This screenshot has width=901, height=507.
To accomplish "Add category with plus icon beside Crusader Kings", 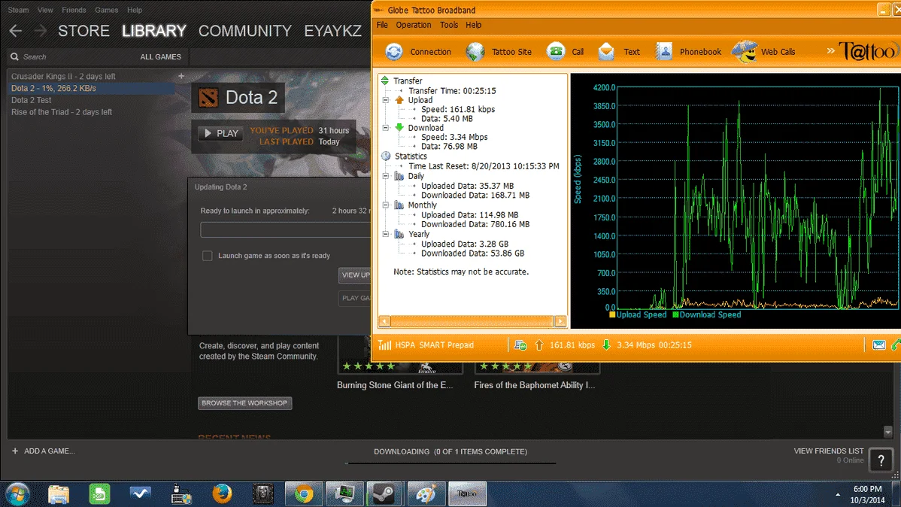I will pyautogui.click(x=181, y=76).
